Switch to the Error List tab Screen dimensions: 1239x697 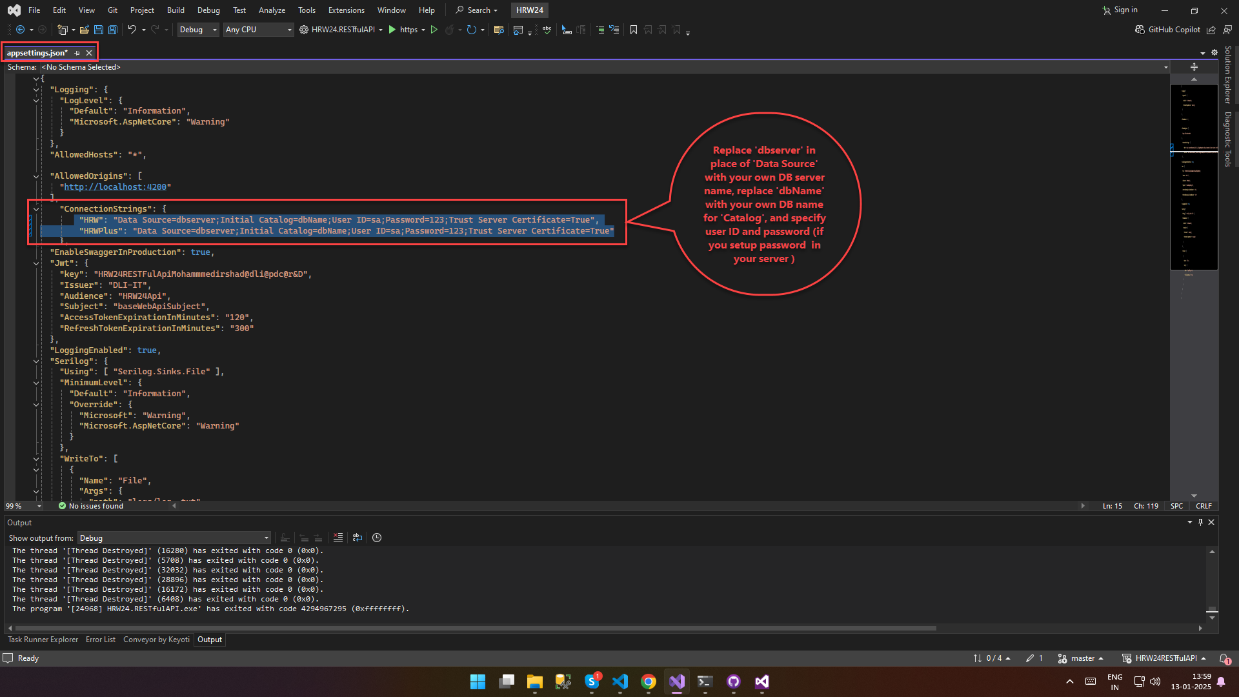click(x=101, y=640)
